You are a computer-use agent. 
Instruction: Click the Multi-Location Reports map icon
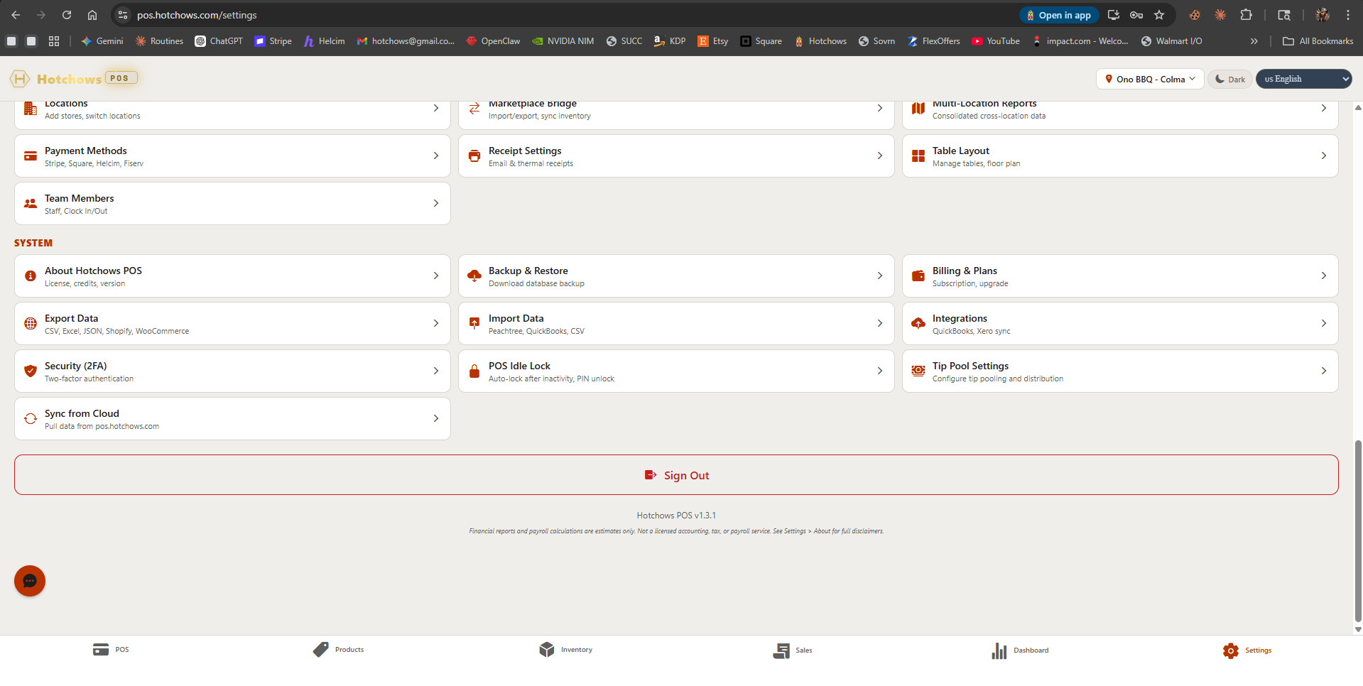tap(918, 109)
